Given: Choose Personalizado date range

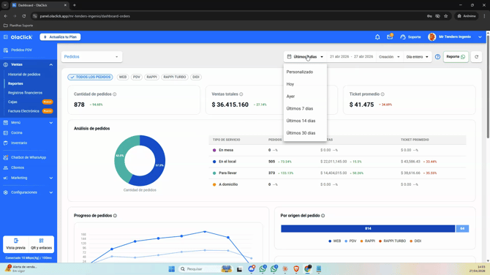Looking at the screenshot, I should [305, 72].
